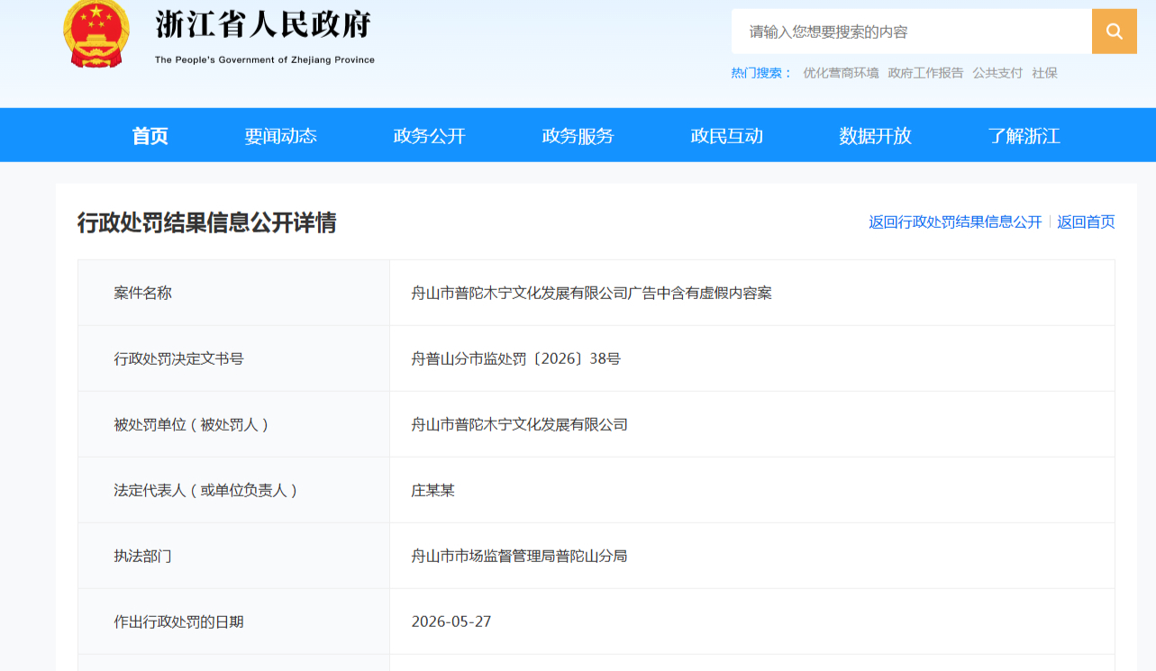Click the 执法部门 row label

pyautogui.click(x=142, y=556)
